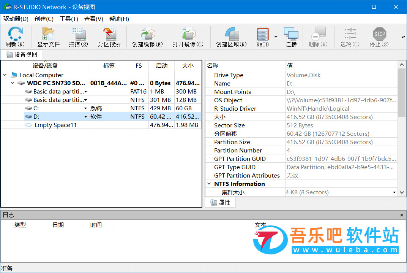407x273 pixels.
Task: Click the Empty Space11 icon
Action: pos(28,125)
